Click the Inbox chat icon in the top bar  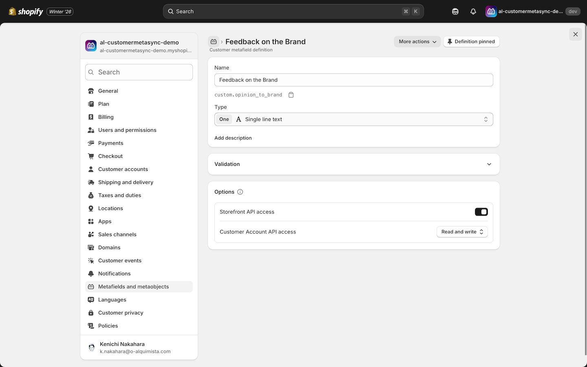(x=455, y=11)
